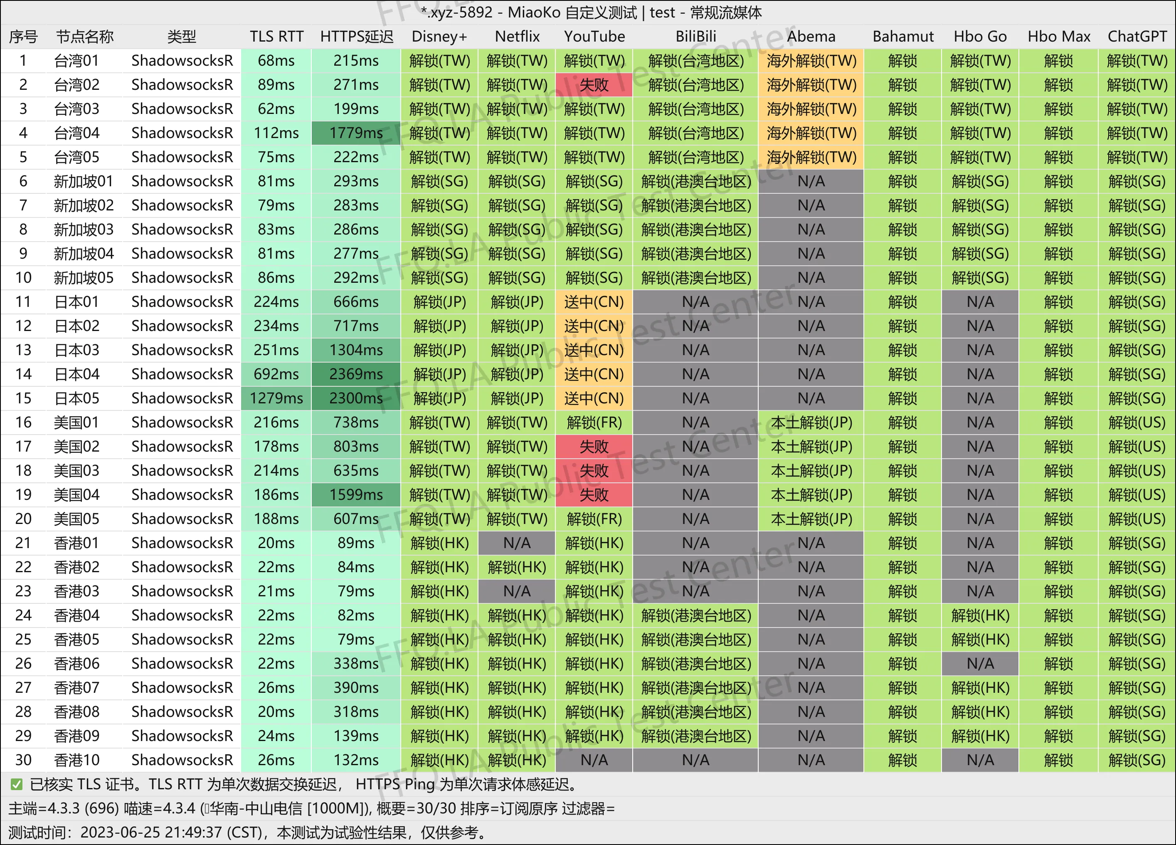Click the dark green 1779ms HTTPS latency cell

356,133
